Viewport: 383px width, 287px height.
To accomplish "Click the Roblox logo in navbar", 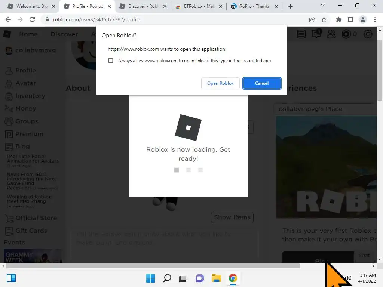I will pyautogui.click(x=7, y=34).
